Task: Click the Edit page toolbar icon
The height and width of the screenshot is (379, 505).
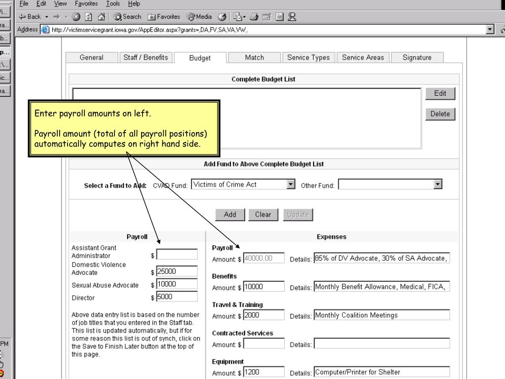Action: coord(267,16)
